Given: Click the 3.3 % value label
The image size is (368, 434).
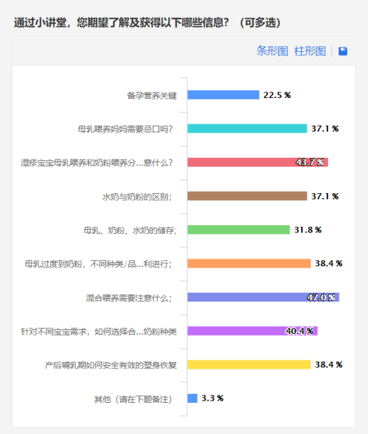Looking at the screenshot, I should coord(212,398).
